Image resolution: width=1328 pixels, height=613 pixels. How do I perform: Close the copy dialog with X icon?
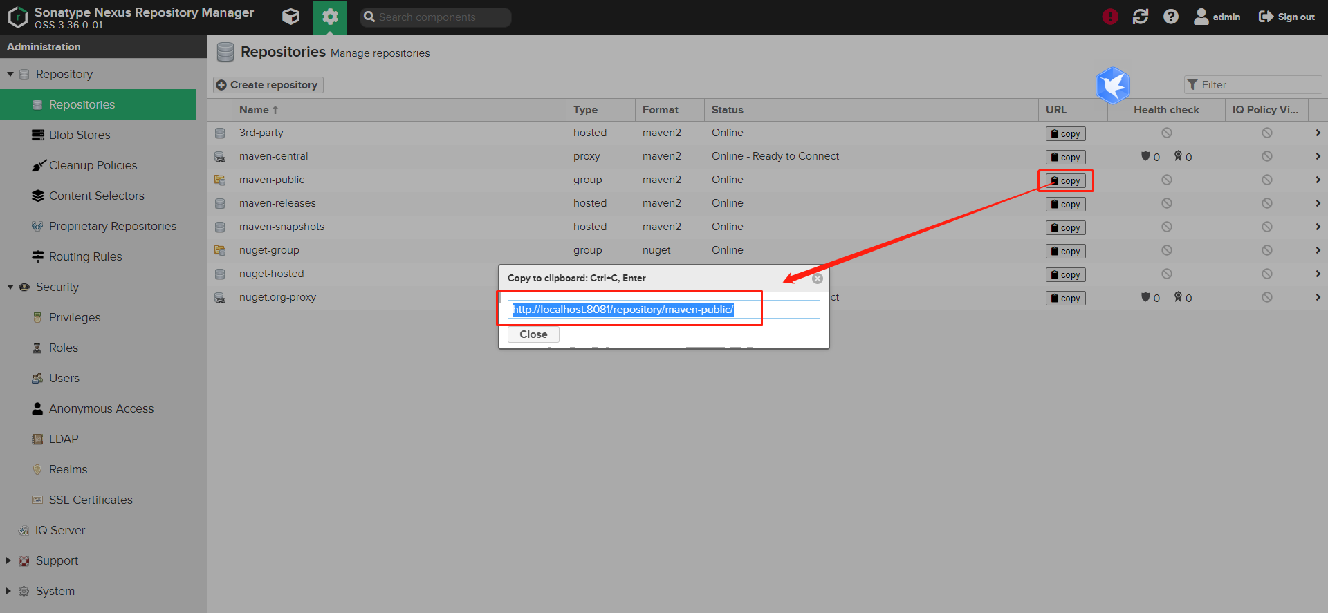click(x=818, y=279)
